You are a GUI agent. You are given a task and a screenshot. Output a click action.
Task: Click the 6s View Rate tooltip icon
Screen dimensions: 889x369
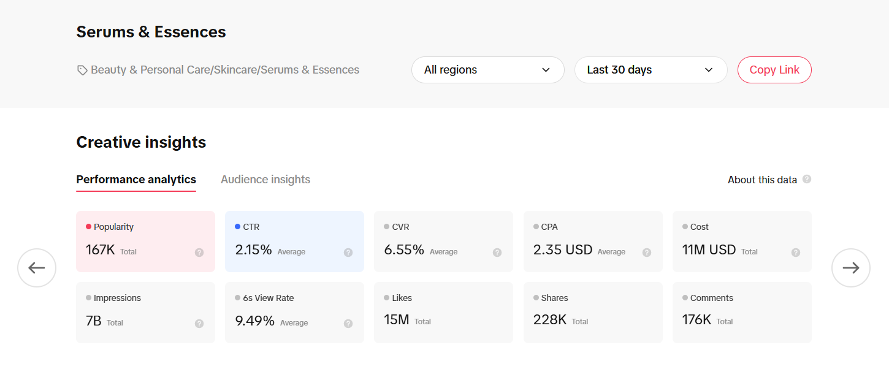coord(348,323)
